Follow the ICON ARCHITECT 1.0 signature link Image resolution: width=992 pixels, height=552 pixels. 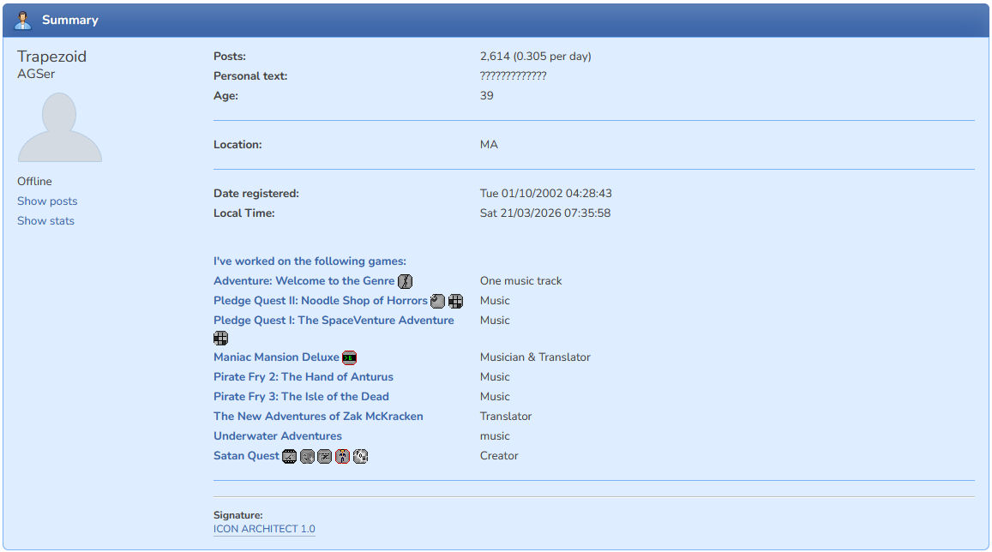264,529
